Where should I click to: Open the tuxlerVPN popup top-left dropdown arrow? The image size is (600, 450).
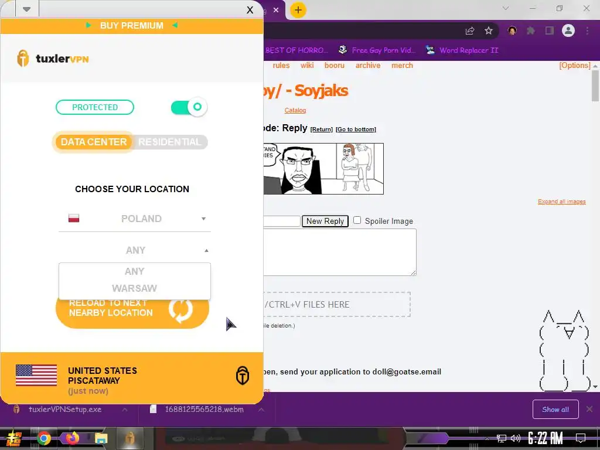coord(26,9)
